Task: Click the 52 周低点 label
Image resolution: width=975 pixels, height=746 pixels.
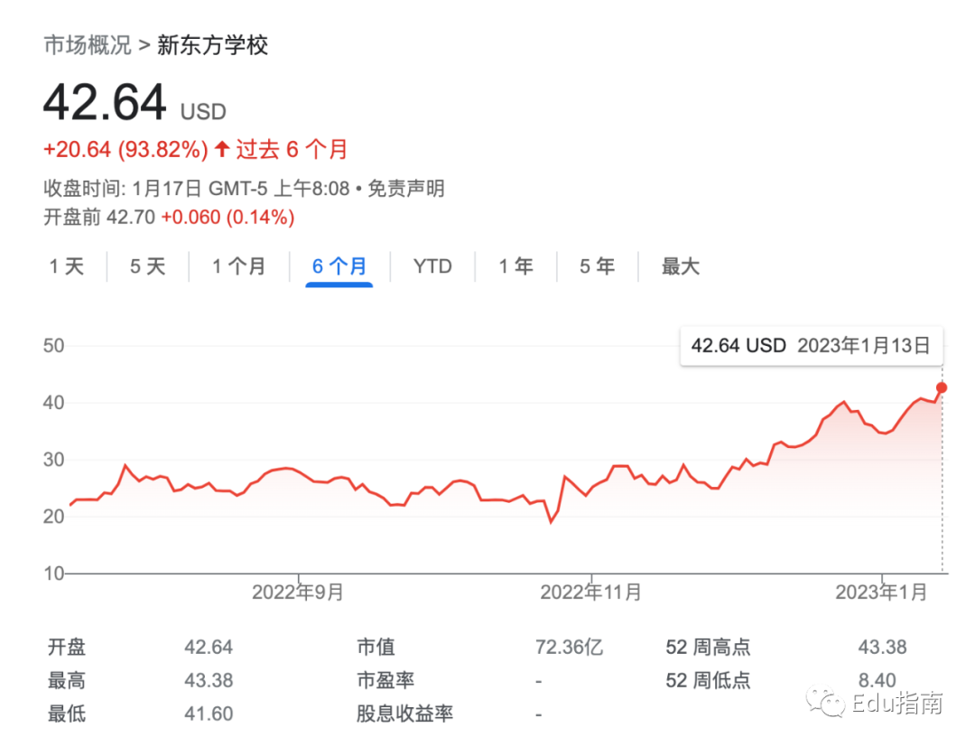Action: coord(708,680)
